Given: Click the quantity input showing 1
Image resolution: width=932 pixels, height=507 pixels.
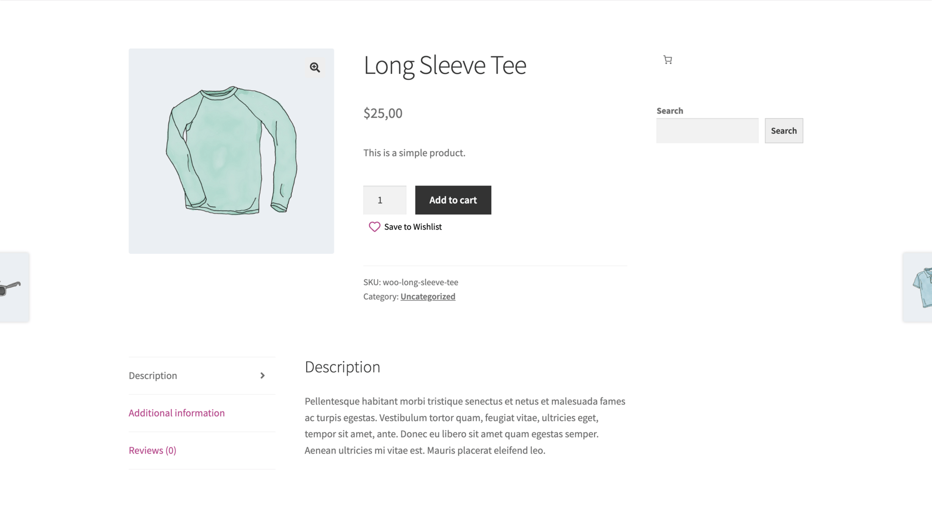Looking at the screenshot, I should (384, 200).
